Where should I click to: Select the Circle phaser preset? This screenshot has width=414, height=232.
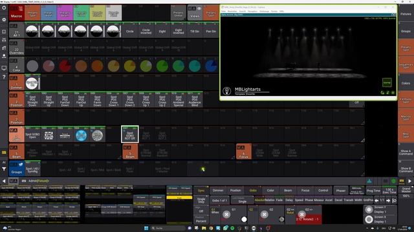(x=129, y=32)
